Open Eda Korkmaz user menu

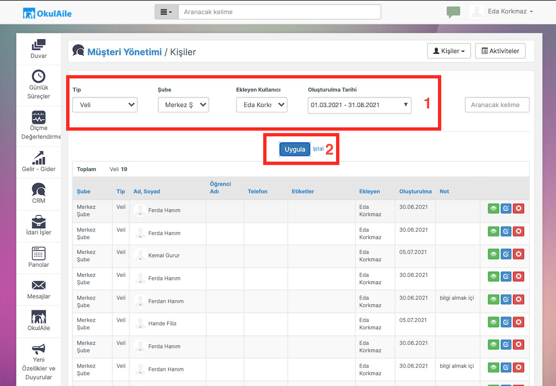510,12
